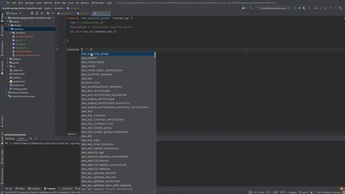Image resolution: width=345 pixels, height=194 pixels.
Task: Open Project panel settings gear
Action: [48, 13]
